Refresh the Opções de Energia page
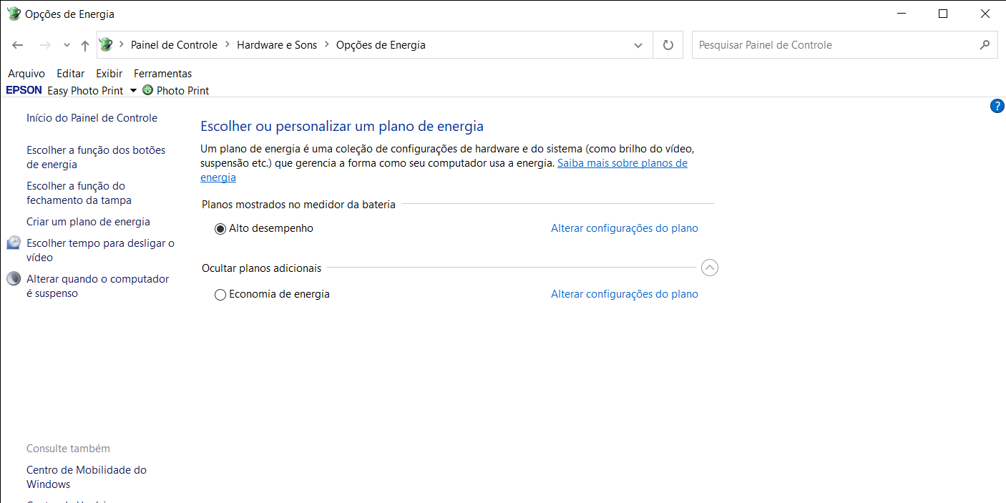 pos(668,45)
